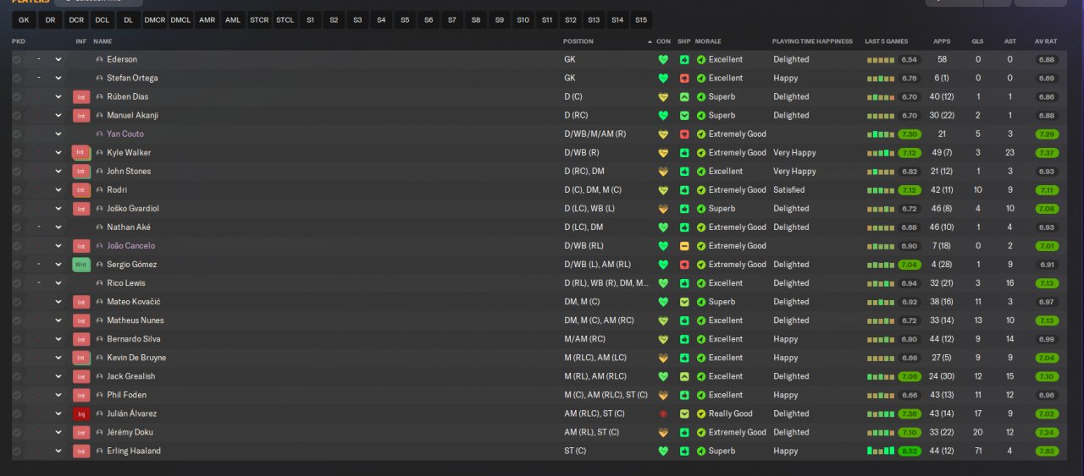Click Jack Grealish's sharpness up-arrow icon
Viewport: 1084px width, 476px height.
tap(684, 376)
